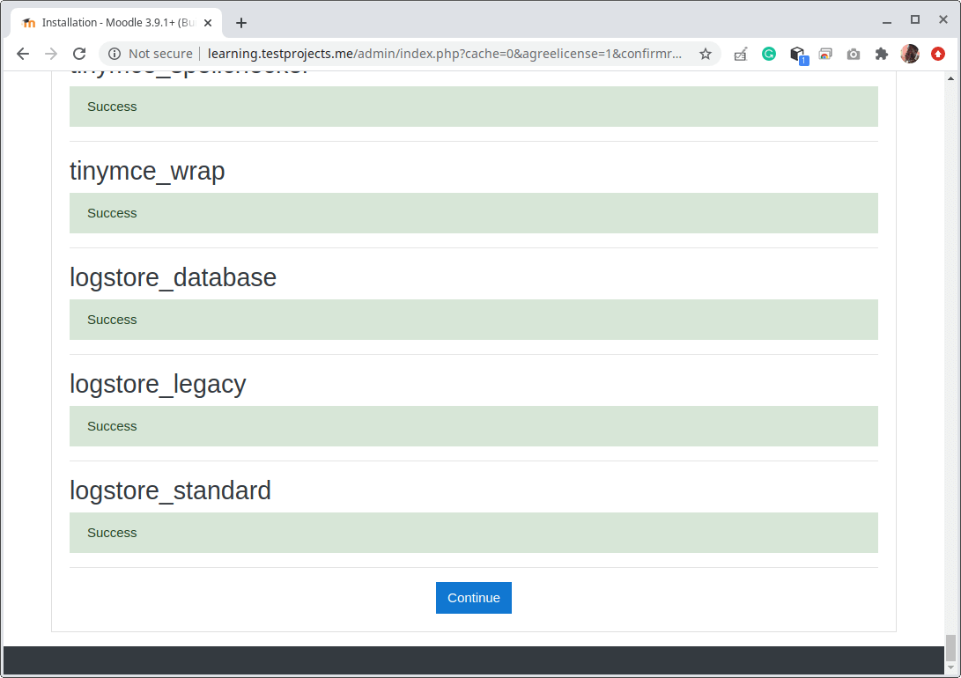Screen dimensions: 961x678
Task: Click the stacked-windows extension icon
Action: pyautogui.click(x=825, y=54)
